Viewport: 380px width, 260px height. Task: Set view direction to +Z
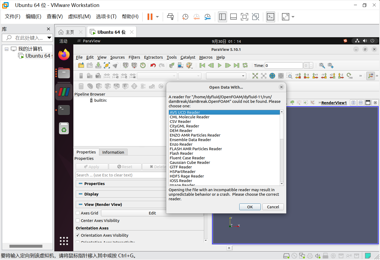click(332, 76)
